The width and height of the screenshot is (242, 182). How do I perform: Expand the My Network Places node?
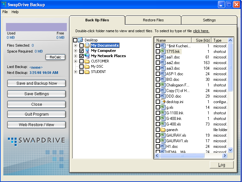tap(75, 56)
